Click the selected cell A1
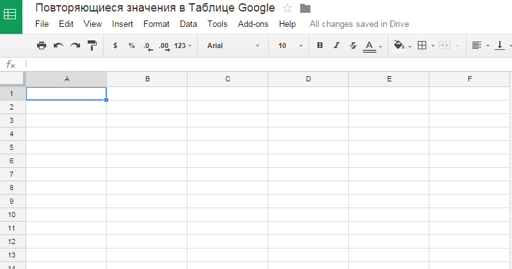This screenshot has width=512, height=269. pos(67,94)
